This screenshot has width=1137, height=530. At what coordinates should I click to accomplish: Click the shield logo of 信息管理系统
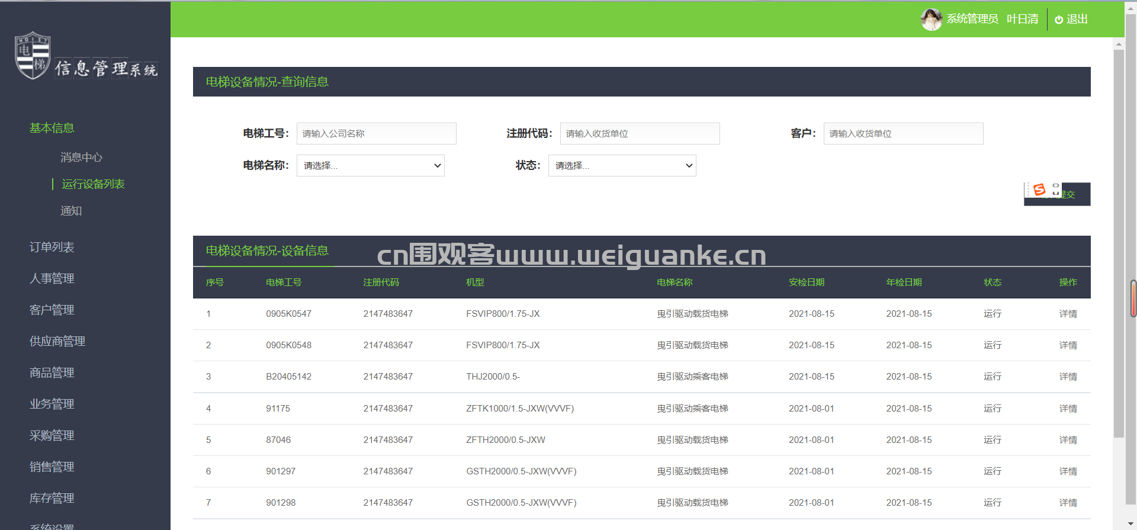(33, 56)
